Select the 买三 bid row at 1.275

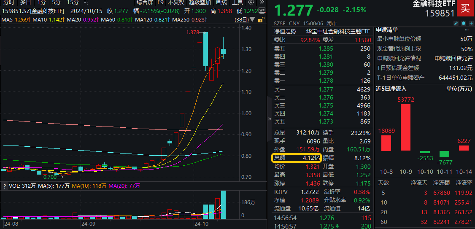[x=322, y=106]
